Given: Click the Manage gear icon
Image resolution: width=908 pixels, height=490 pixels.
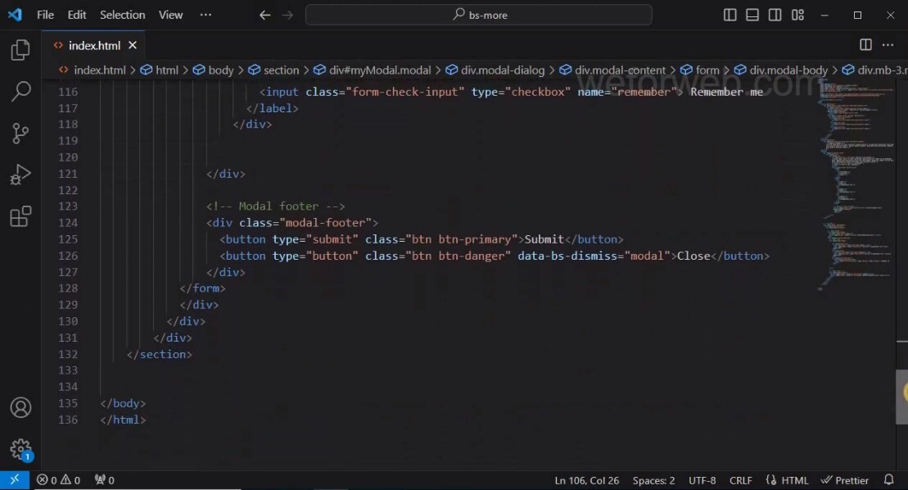Looking at the screenshot, I should [x=20, y=448].
